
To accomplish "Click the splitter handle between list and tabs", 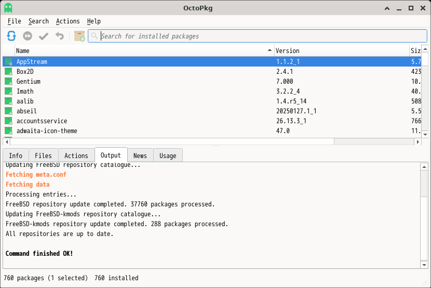I will [216, 146].
